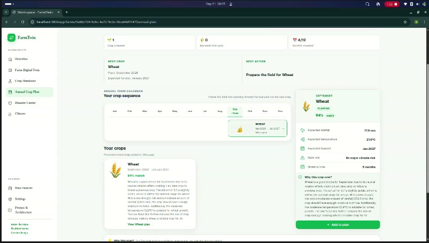Select Annual Crop Plan sidebar item

[x=29, y=92]
